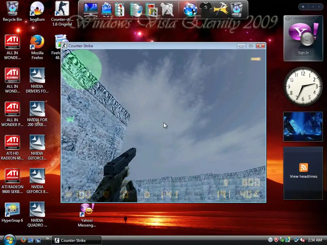Click Switch between windows quick launch icon

(x=38, y=241)
